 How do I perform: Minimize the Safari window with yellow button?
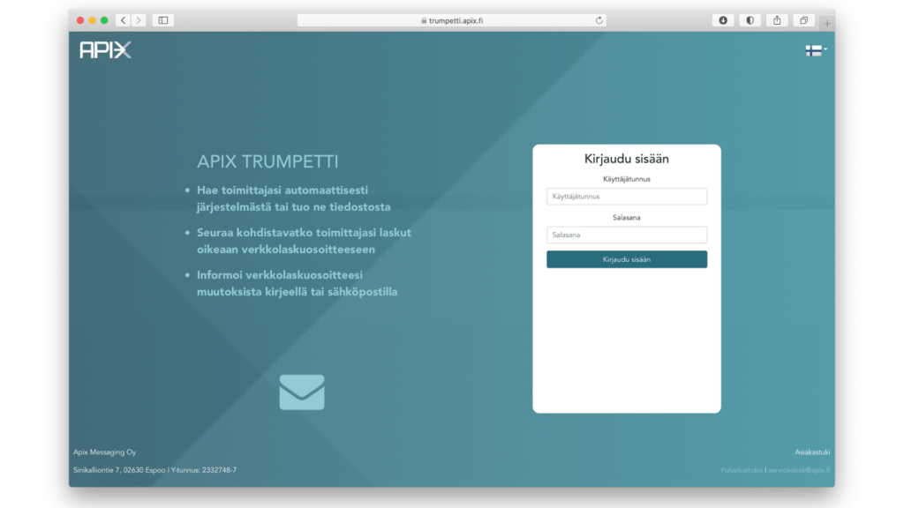coord(92,20)
